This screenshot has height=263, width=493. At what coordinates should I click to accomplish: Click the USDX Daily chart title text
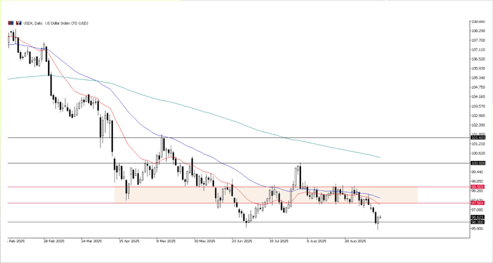(56, 23)
